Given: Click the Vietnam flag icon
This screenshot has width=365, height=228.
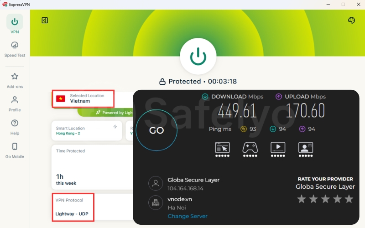Looking at the screenshot, I should (x=61, y=98).
